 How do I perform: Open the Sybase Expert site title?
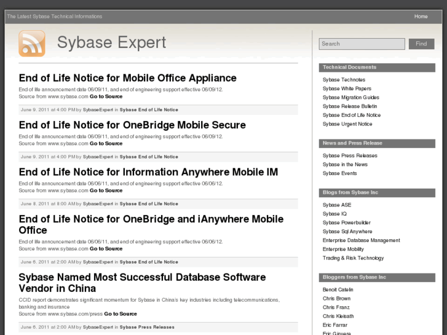[111, 43]
